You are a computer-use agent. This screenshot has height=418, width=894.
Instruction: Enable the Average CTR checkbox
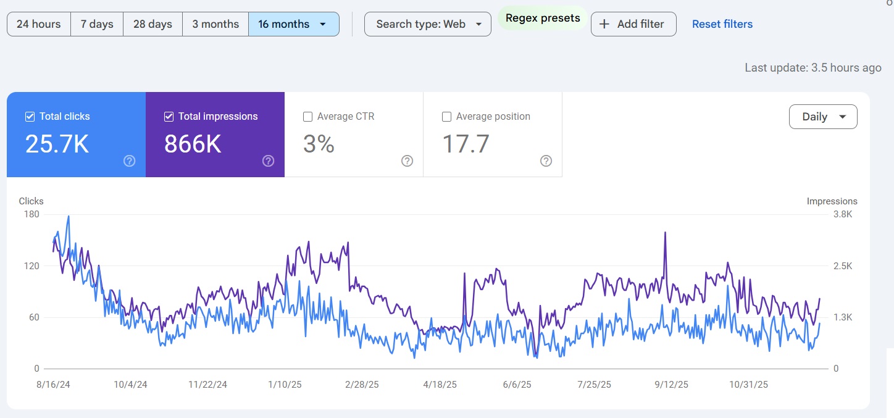(307, 117)
